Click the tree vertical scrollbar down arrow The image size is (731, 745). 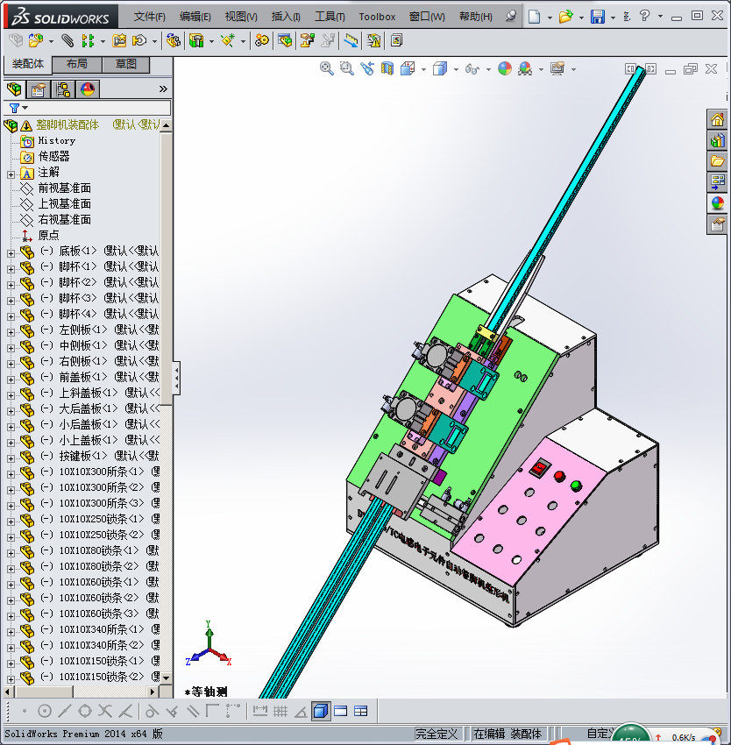pyautogui.click(x=166, y=678)
